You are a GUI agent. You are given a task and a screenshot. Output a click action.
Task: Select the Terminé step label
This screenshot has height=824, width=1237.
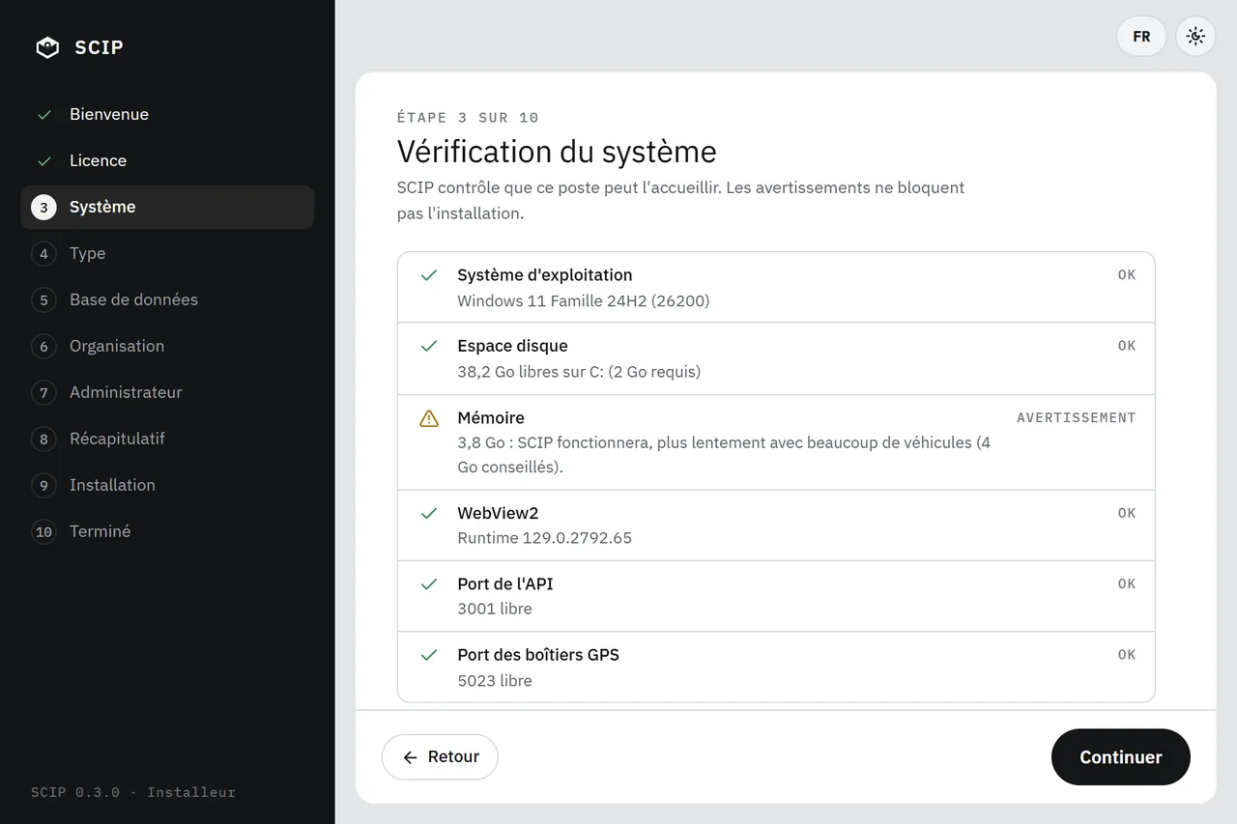pos(100,531)
